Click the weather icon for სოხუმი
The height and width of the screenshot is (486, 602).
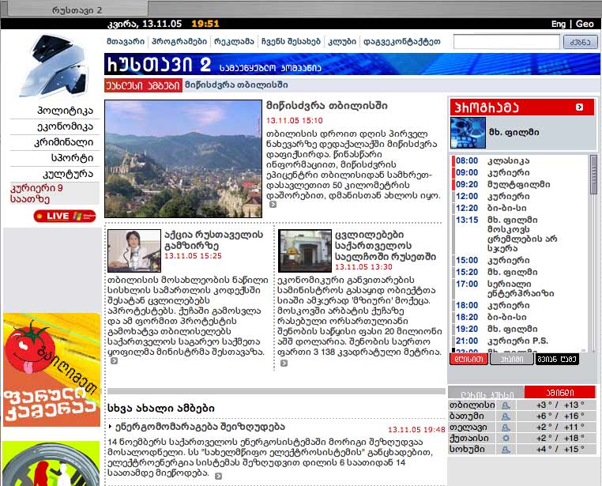[506, 449]
